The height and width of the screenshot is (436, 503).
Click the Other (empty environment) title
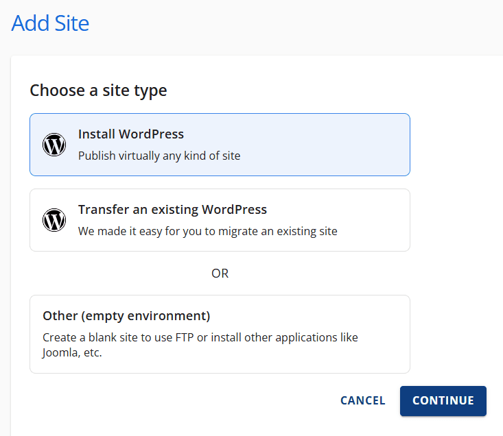(126, 316)
